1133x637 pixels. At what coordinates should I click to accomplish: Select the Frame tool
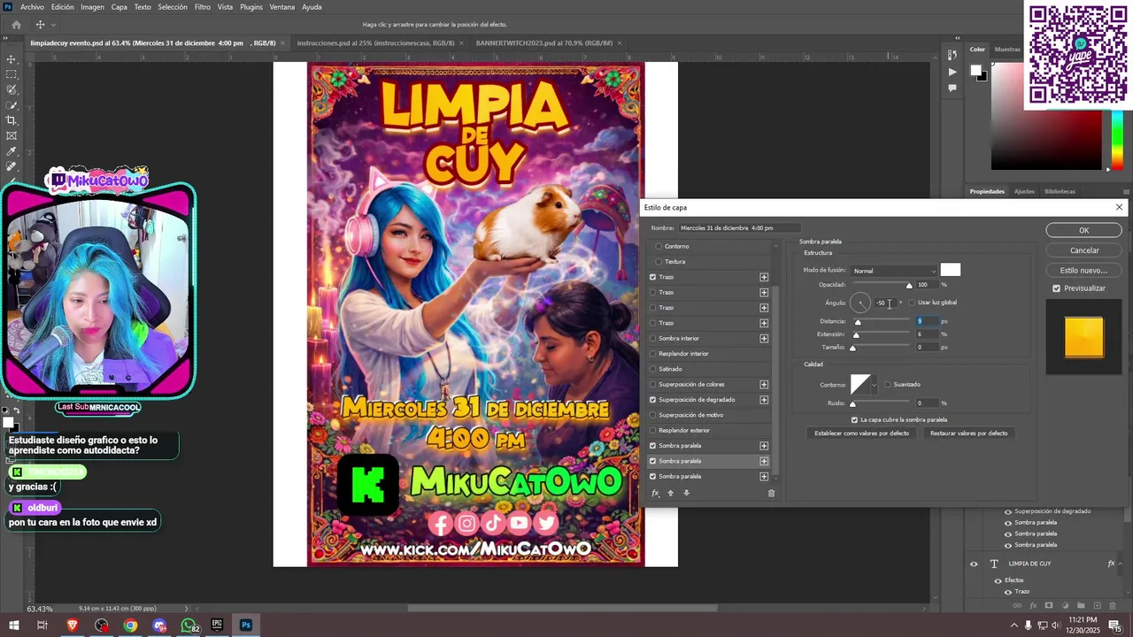[x=12, y=135]
